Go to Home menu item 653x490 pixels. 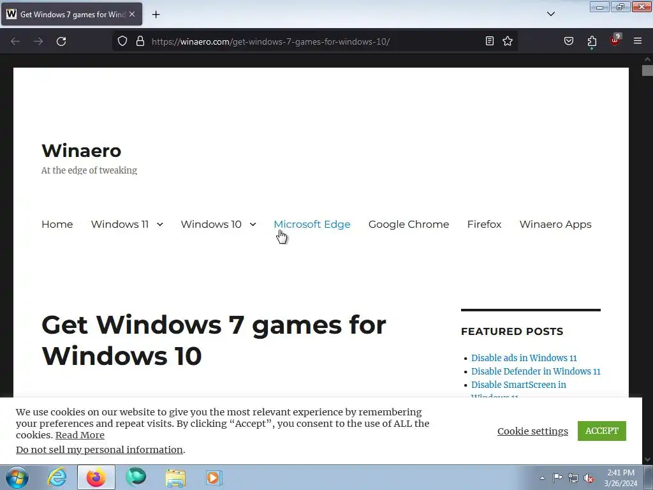tap(57, 224)
